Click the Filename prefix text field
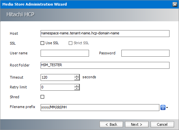Image resolution: width=179 pixels, height=130 pixels. [100, 107]
